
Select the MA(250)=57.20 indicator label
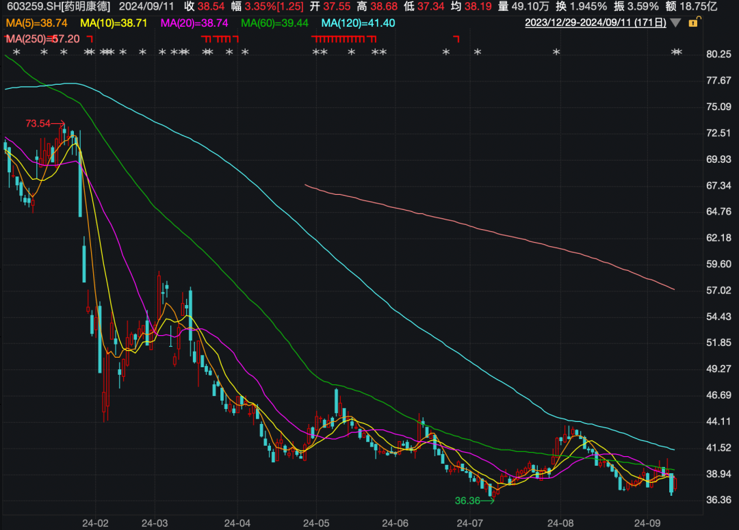(42, 39)
